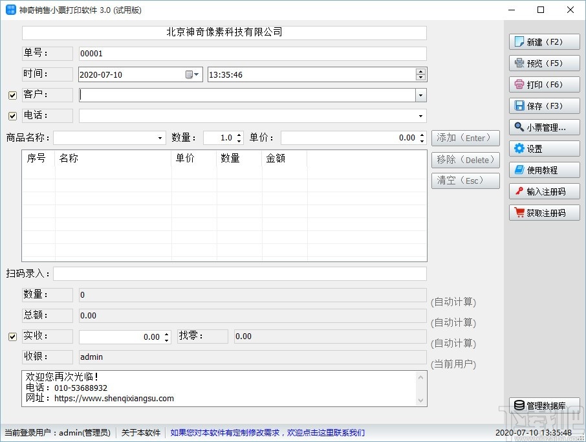586x442 pixels.
Task: Click the 收银 cashier admin field
Action: click(253, 357)
